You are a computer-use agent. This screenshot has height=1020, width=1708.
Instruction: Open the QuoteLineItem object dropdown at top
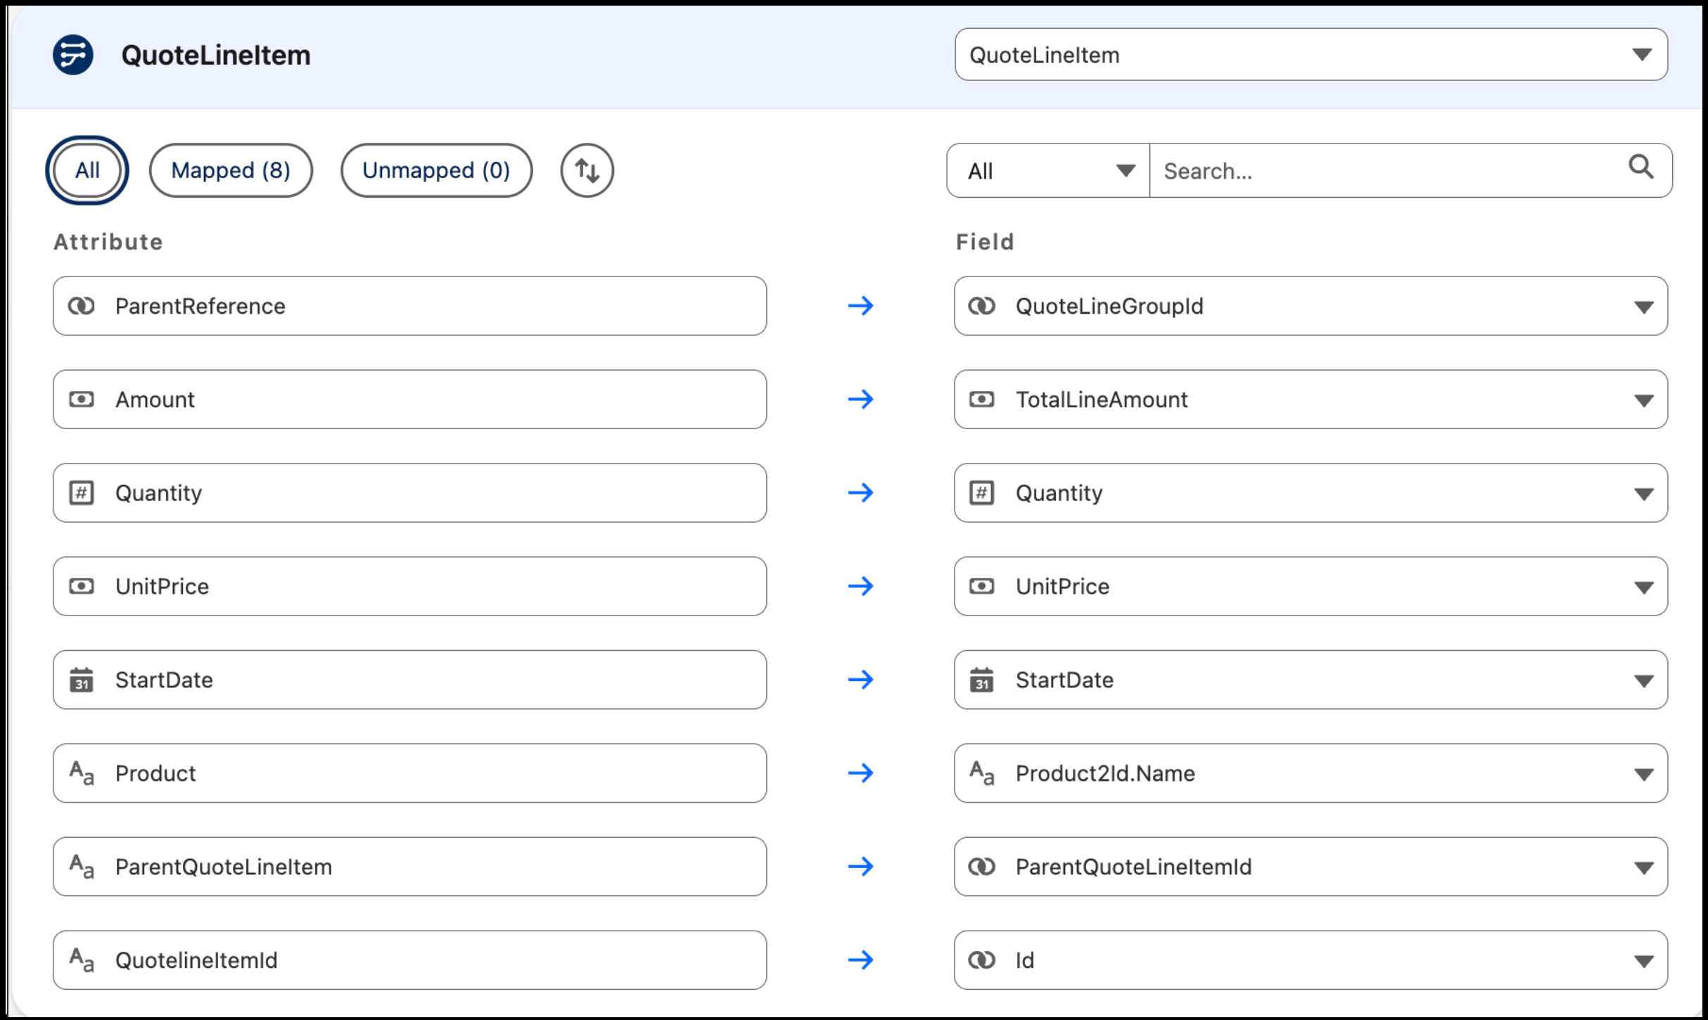[x=1311, y=55]
